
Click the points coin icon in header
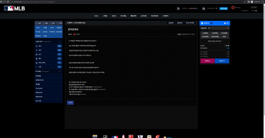[x=203, y=9]
